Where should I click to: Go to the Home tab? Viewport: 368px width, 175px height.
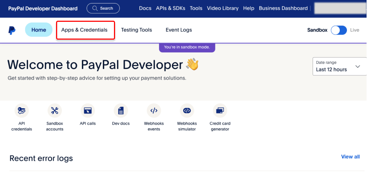pyautogui.click(x=39, y=30)
